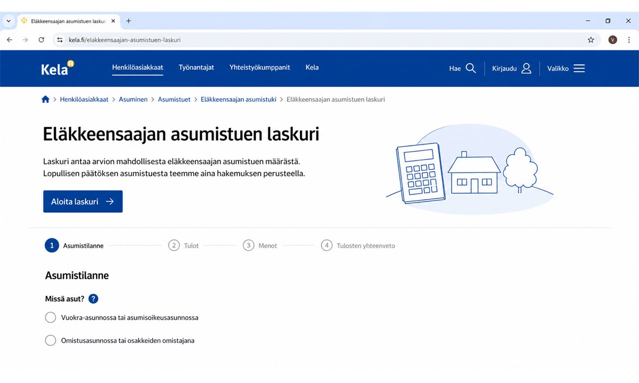
Task: View site information icon in address bar
Action: coord(60,40)
